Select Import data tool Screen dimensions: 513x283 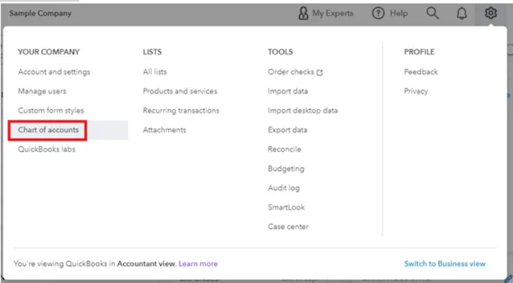click(x=287, y=91)
